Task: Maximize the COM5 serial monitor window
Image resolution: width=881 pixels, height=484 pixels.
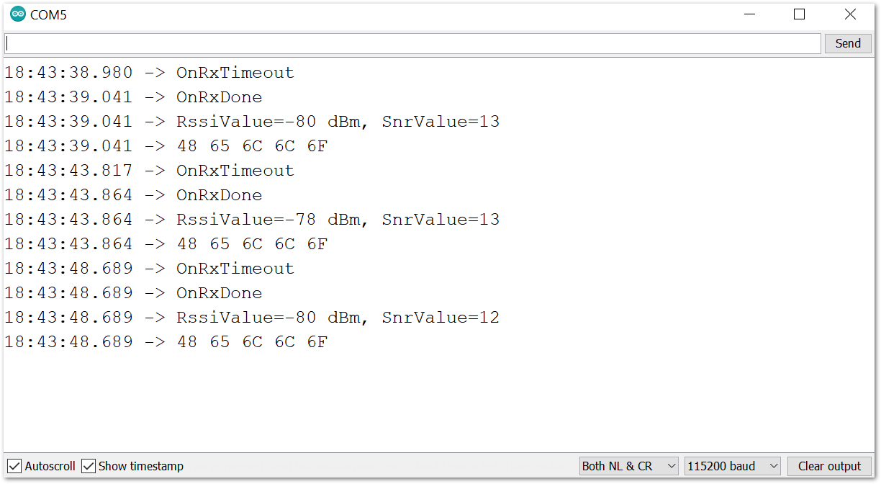Action: pos(799,14)
